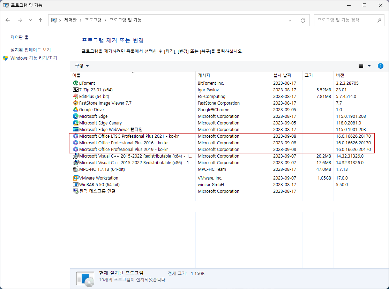389x289 pixels.
Task: Click the installed programs details pane icon
Action: tap(85, 279)
